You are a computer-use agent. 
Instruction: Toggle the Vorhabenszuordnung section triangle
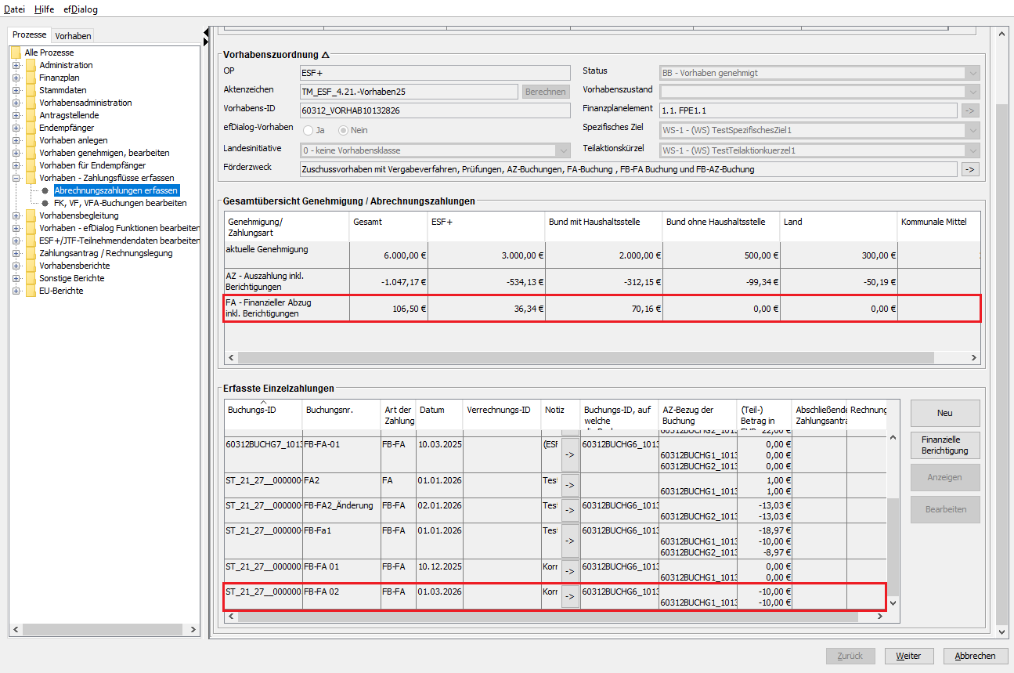point(326,55)
